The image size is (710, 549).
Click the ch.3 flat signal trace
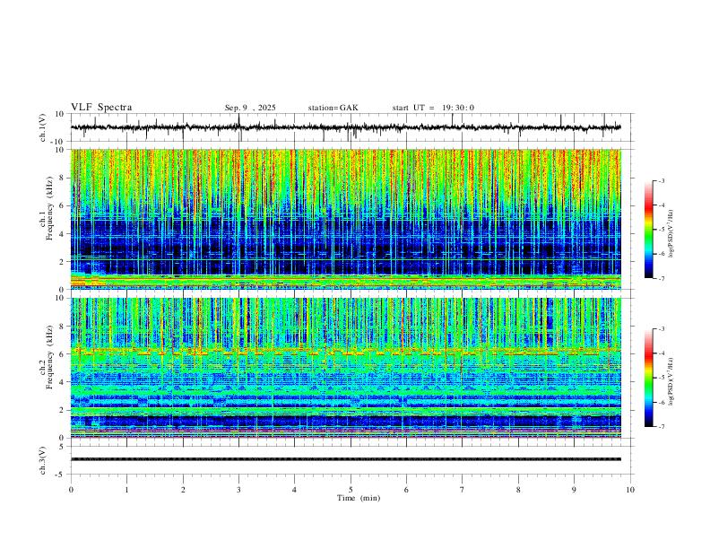coord(346,459)
